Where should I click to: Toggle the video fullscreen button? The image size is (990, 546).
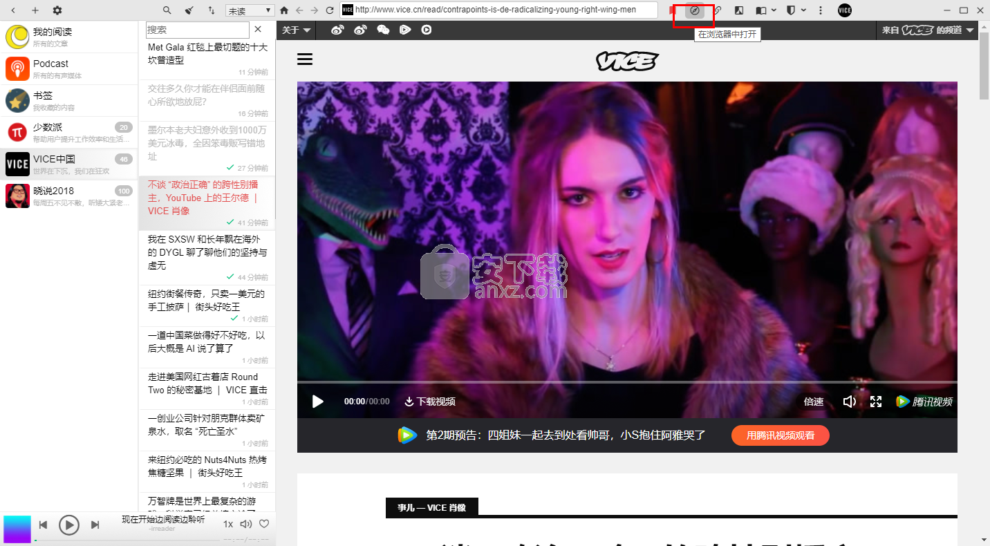pos(876,402)
